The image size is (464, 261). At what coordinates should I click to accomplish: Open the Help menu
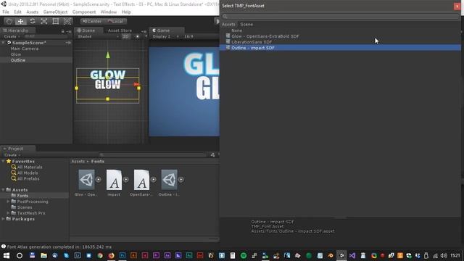(x=126, y=12)
